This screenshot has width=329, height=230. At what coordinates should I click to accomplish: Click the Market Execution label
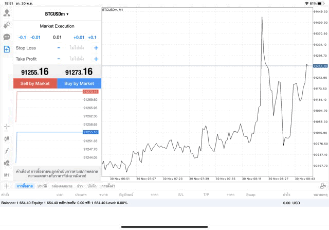pyautogui.click(x=57, y=26)
